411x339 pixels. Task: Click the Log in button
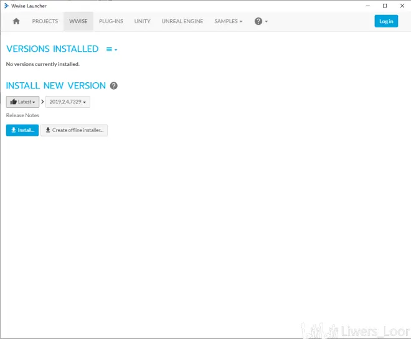click(386, 21)
